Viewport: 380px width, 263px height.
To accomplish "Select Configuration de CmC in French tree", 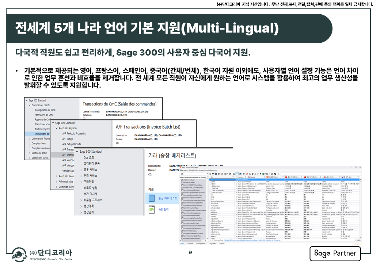I will point(45,110).
